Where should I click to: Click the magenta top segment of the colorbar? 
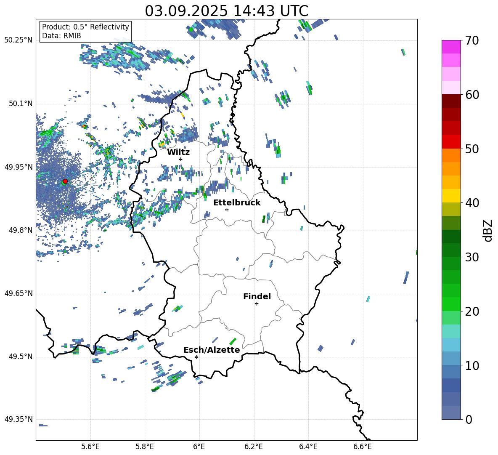[x=451, y=47]
